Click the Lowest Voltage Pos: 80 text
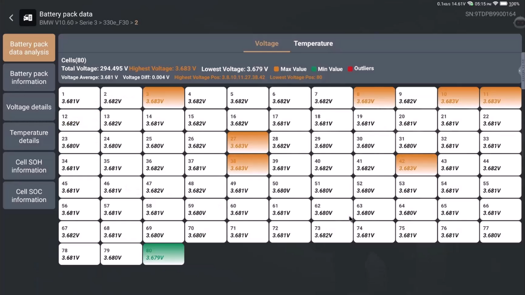This screenshot has height=295, width=525. pos(296,77)
